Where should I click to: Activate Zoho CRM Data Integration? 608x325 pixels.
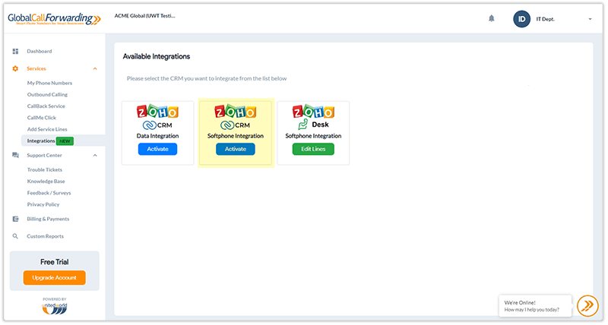(157, 149)
